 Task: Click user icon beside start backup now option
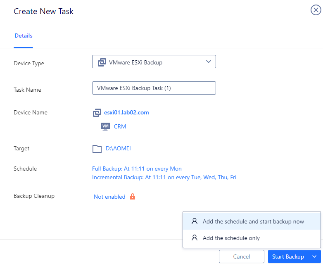195,221
